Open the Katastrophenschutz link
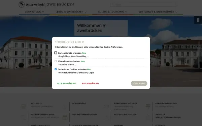This screenshot has width=202, height=126. [42, 115]
